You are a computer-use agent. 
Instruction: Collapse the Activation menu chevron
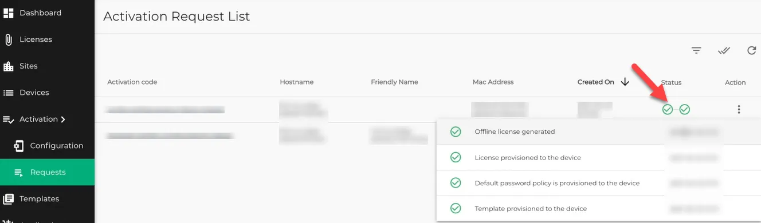(63, 120)
